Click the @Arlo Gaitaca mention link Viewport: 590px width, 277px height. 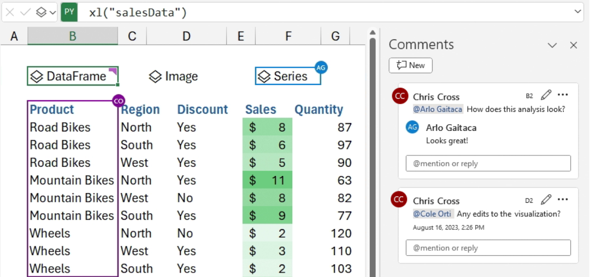click(438, 109)
